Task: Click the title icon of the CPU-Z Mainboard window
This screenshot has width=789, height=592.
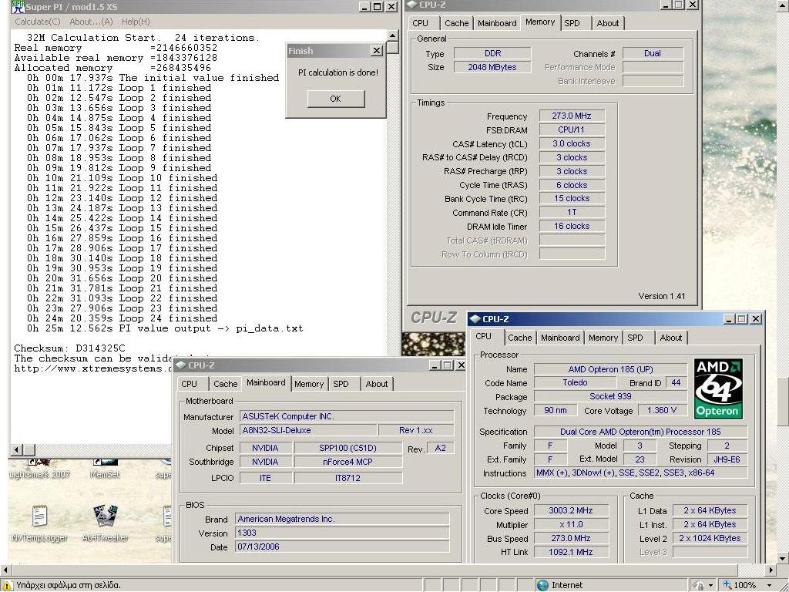Action: point(181,365)
